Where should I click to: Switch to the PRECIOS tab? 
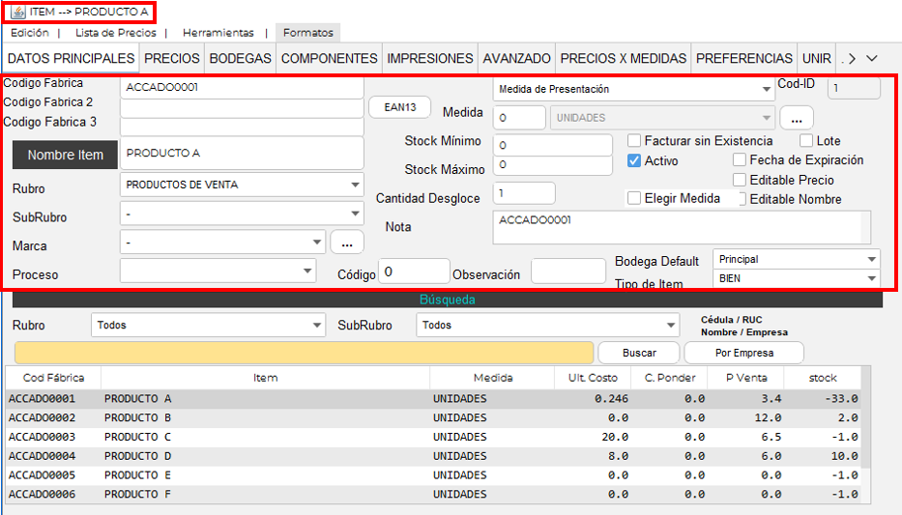pyautogui.click(x=172, y=59)
